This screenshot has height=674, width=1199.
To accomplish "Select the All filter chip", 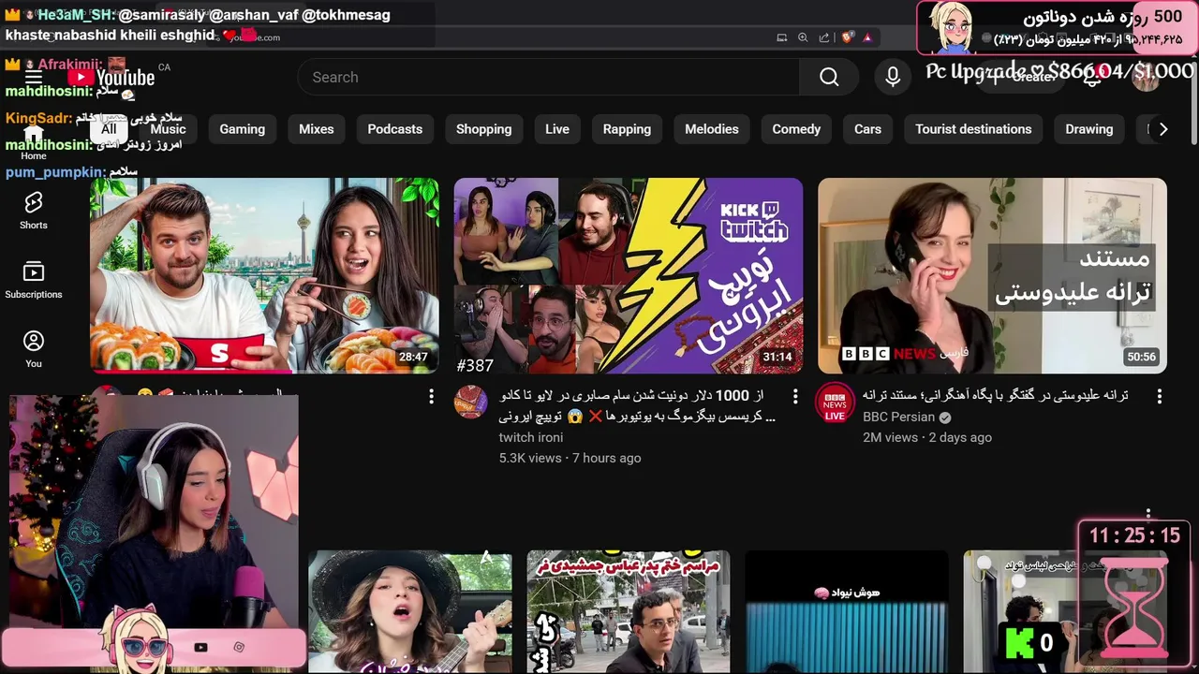I will 110,129.
